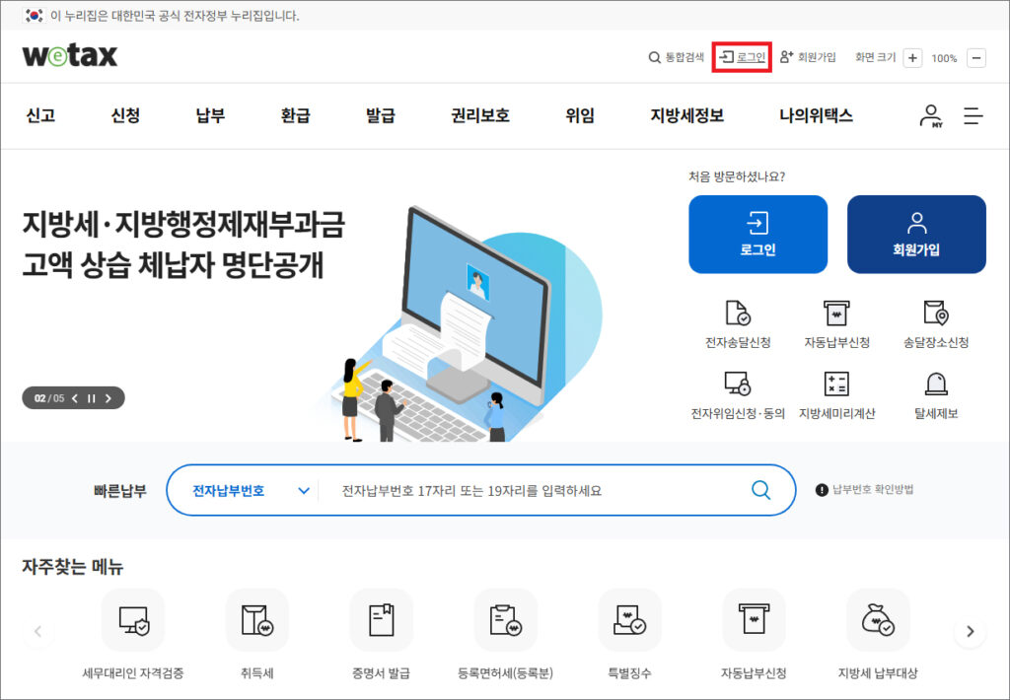Click the blue 로그인 button

tap(757, 234)
